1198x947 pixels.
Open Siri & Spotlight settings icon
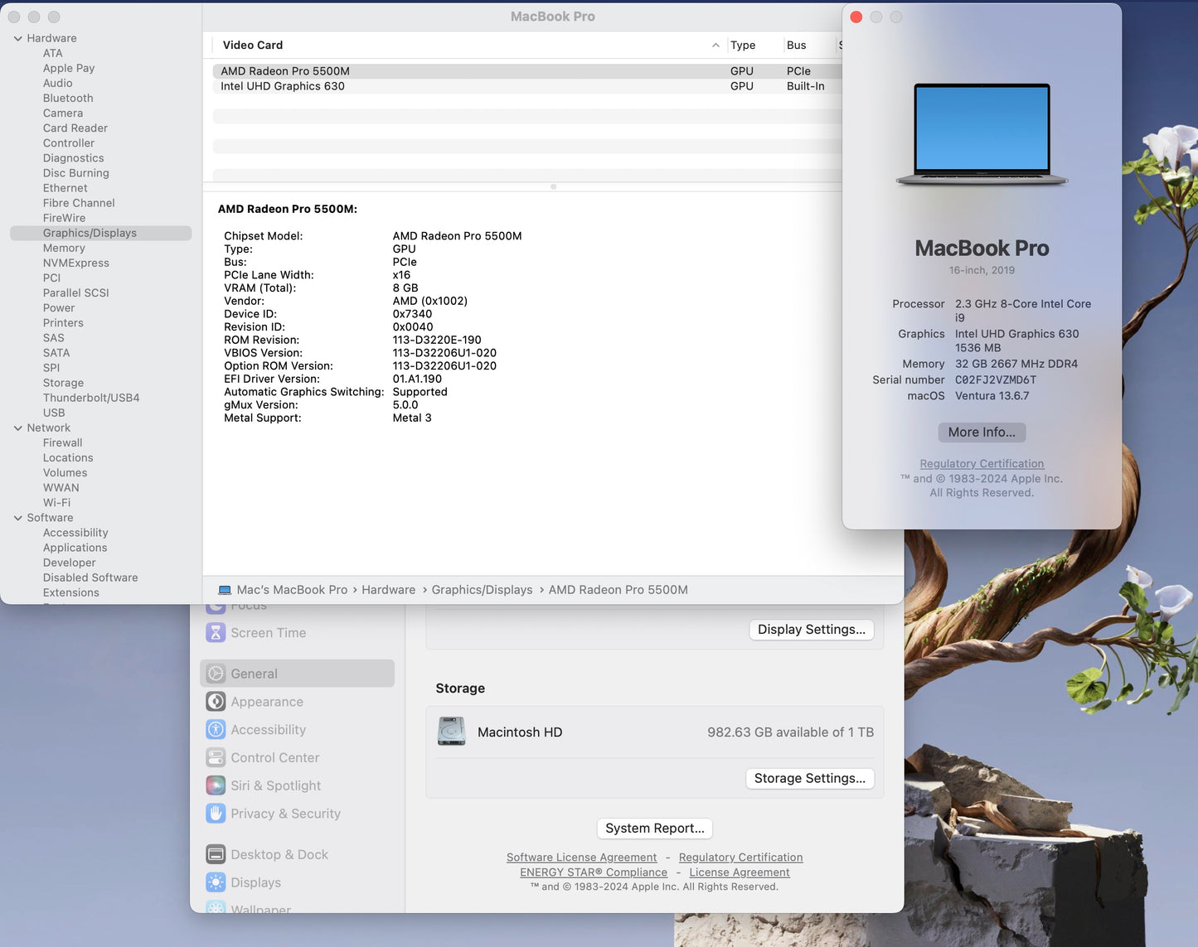(x=216, y=785)
